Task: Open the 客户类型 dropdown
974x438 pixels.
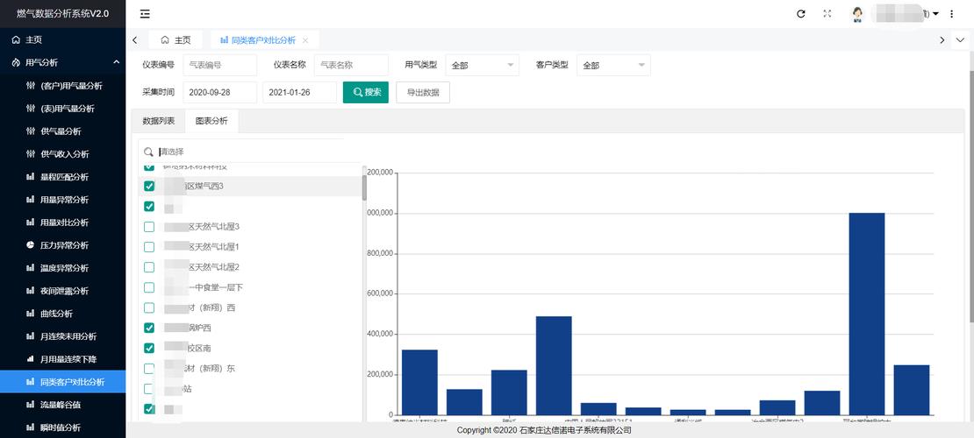Action: click(613, 65)
